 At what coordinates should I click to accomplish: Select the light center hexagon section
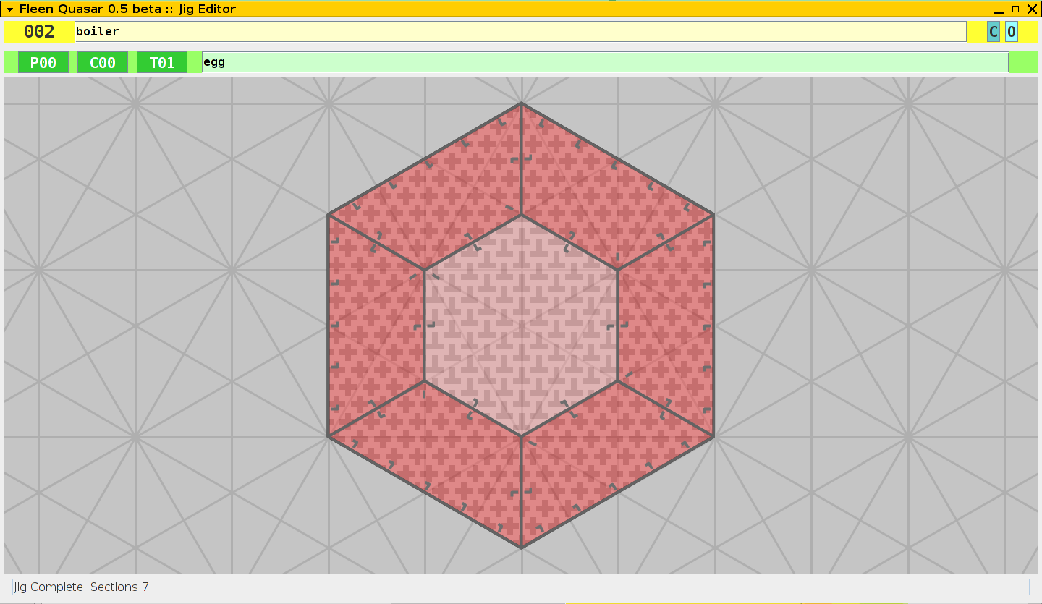(x=521, y=326)
